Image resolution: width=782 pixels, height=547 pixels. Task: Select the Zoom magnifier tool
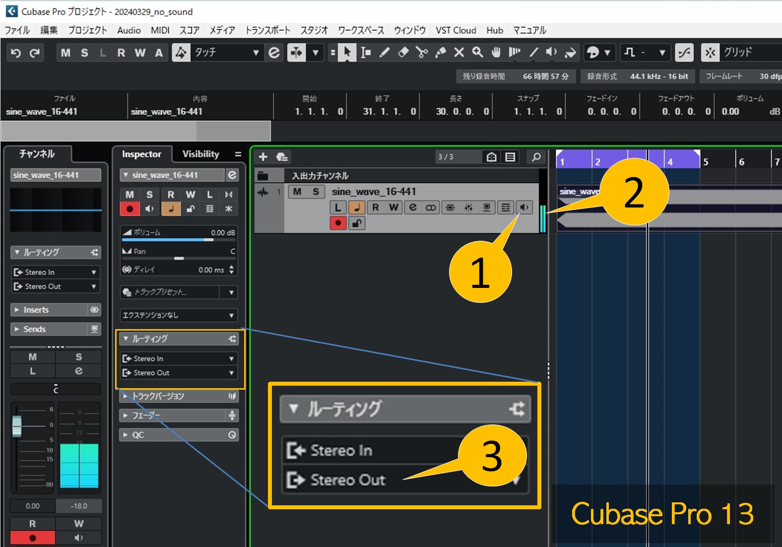477,52
